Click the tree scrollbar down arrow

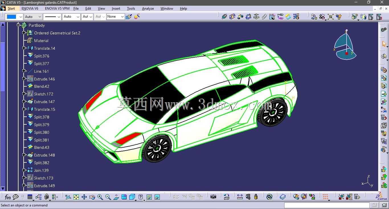pos(3,189)
